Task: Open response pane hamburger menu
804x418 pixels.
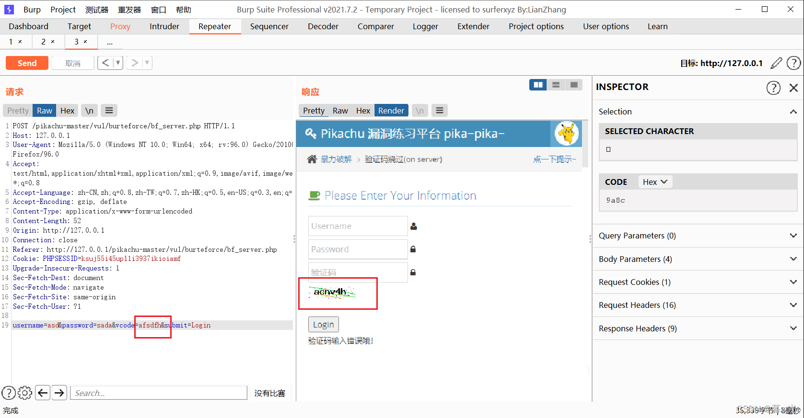Action: [440, 111]
